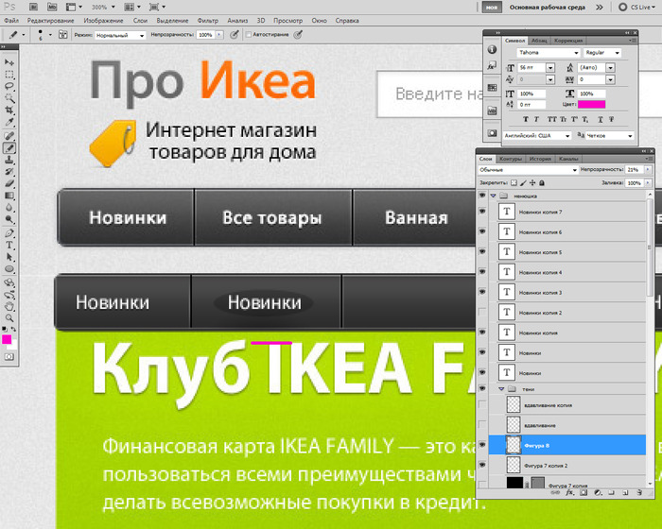Select the Type tool
662x529 pixels.
tap(9, 245)
